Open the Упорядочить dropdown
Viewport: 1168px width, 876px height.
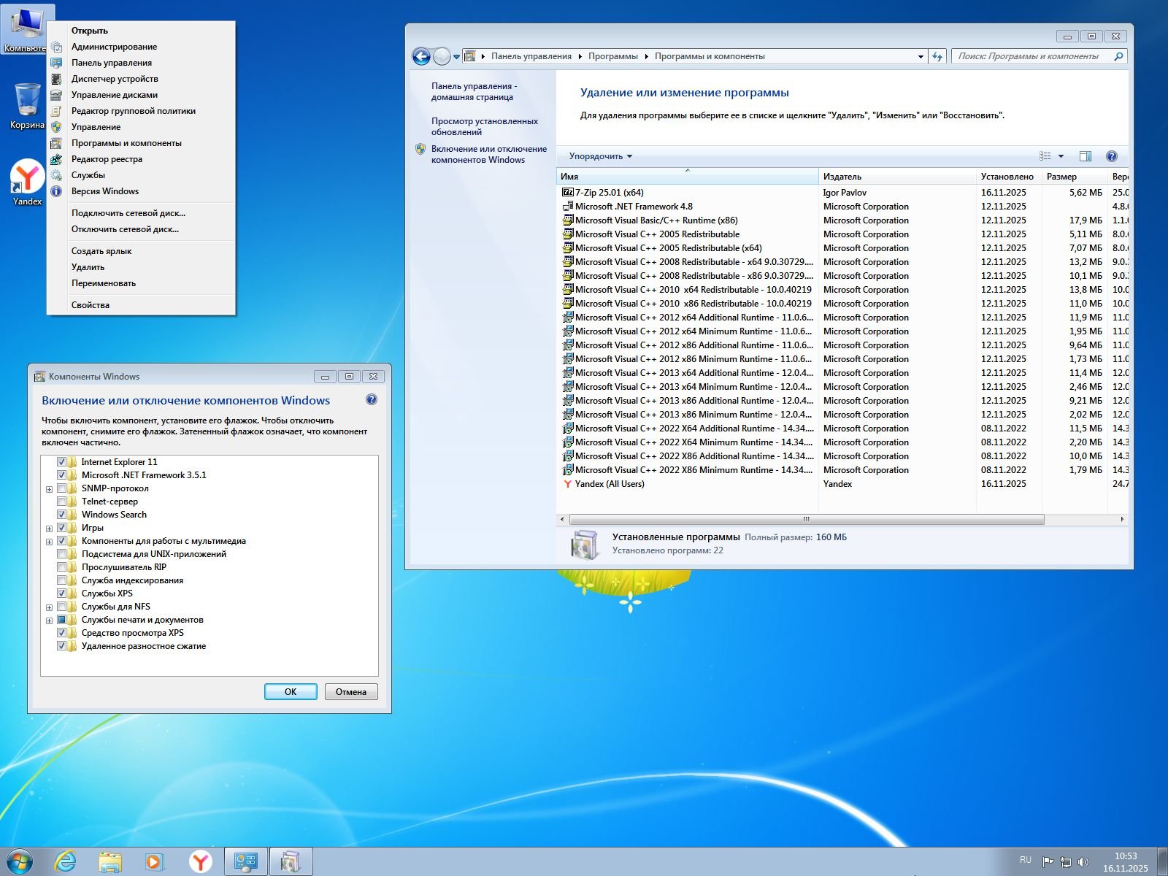600,156
